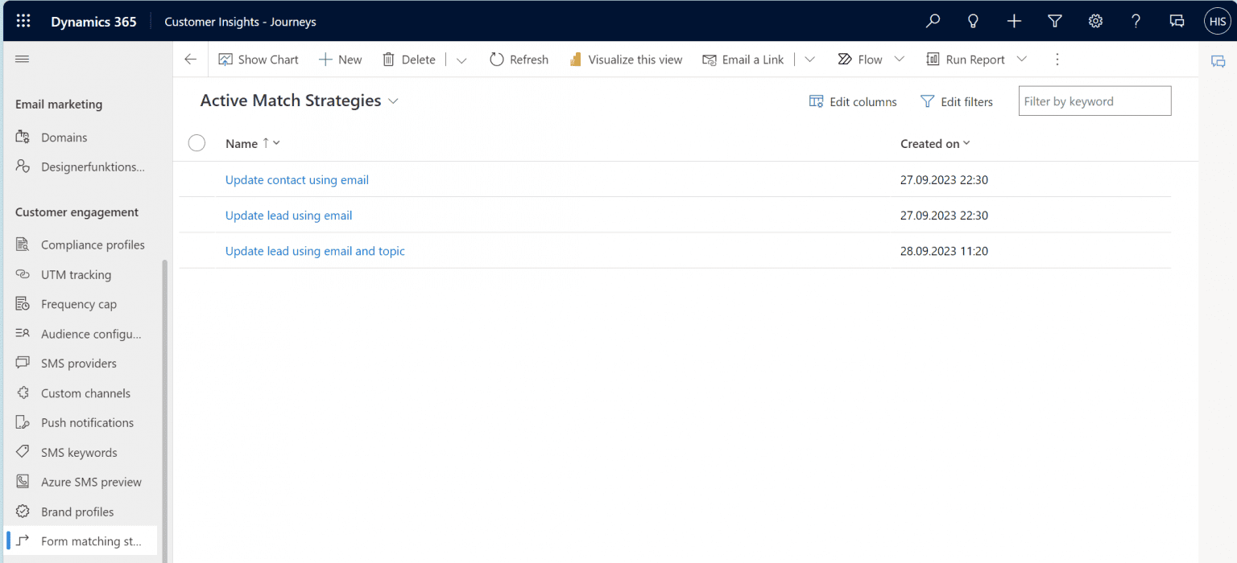Image resolution: width=1237 pixels, height=563 pixels.
Task: Expand the Run Report dropdown
Action: tap(1022, 59)
